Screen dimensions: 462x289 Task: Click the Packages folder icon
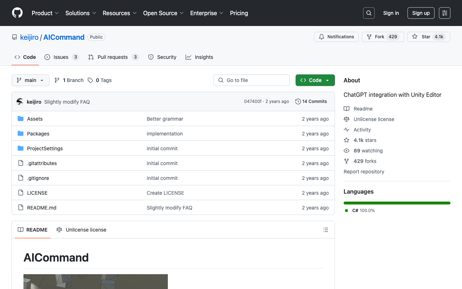click(x=21, y=134)
